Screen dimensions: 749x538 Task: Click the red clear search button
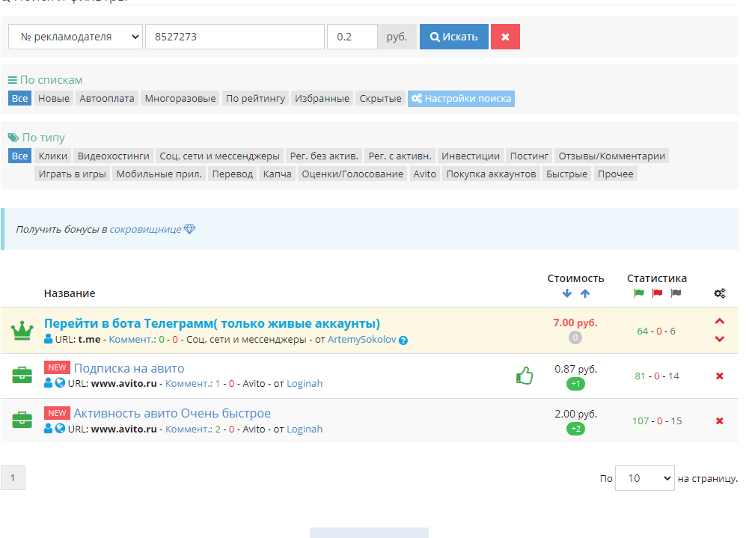[505, 37]
